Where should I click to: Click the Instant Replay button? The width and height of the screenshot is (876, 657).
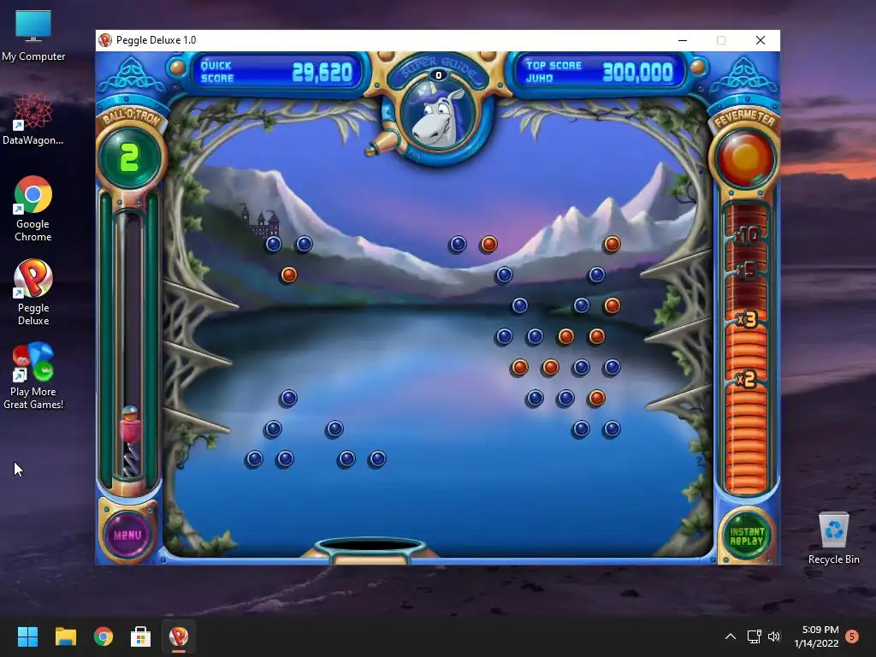click(x=746, y=536)
